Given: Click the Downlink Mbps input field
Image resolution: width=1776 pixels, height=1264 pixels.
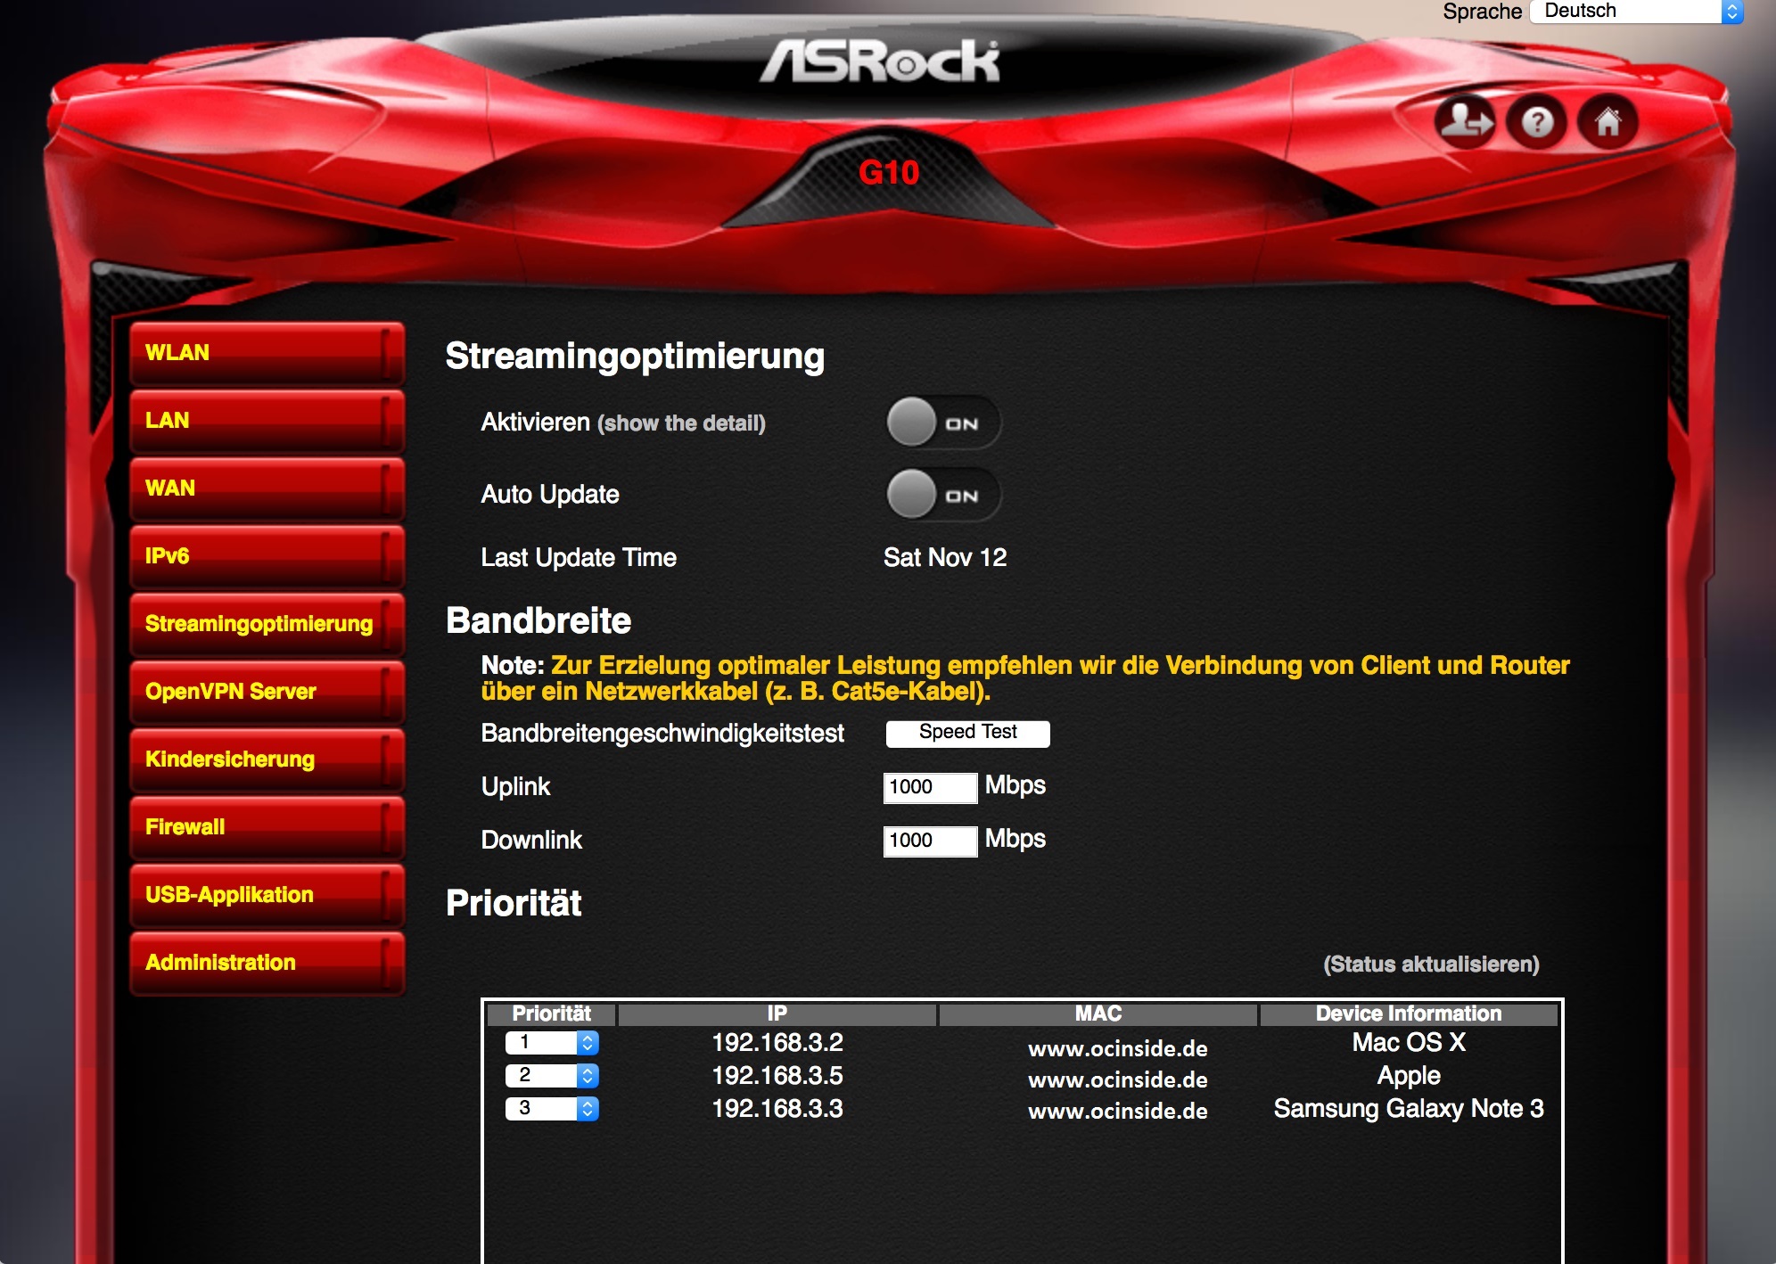Looking at the screenshot, I should (x=930, y=841).
